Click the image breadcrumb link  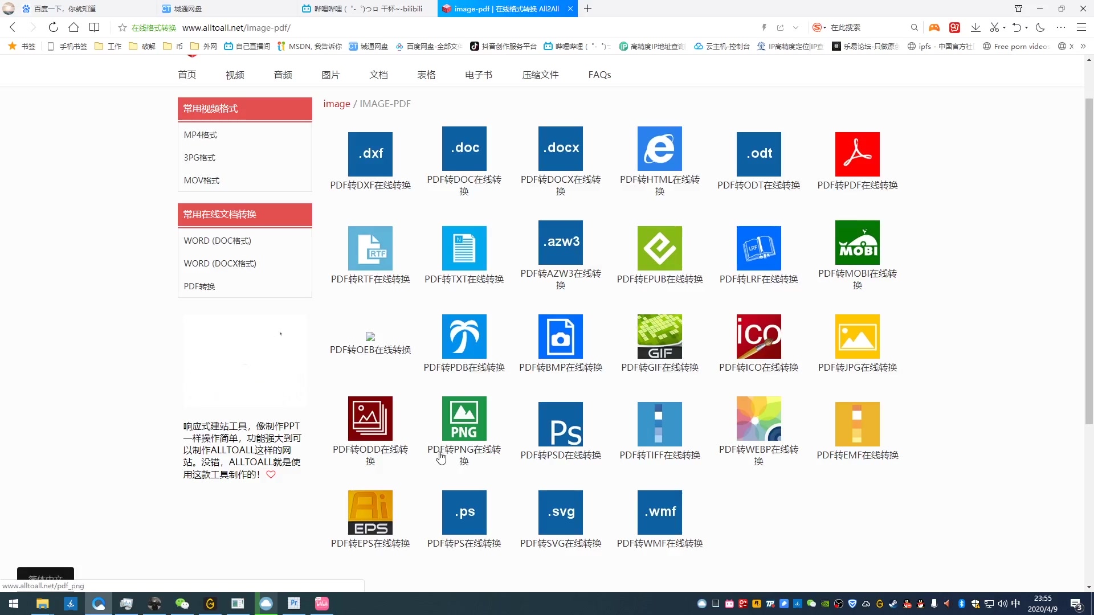tap(337, 104)
